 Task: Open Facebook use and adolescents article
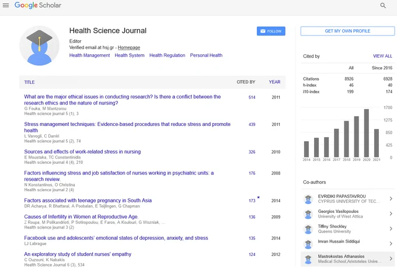click(116, 238)
